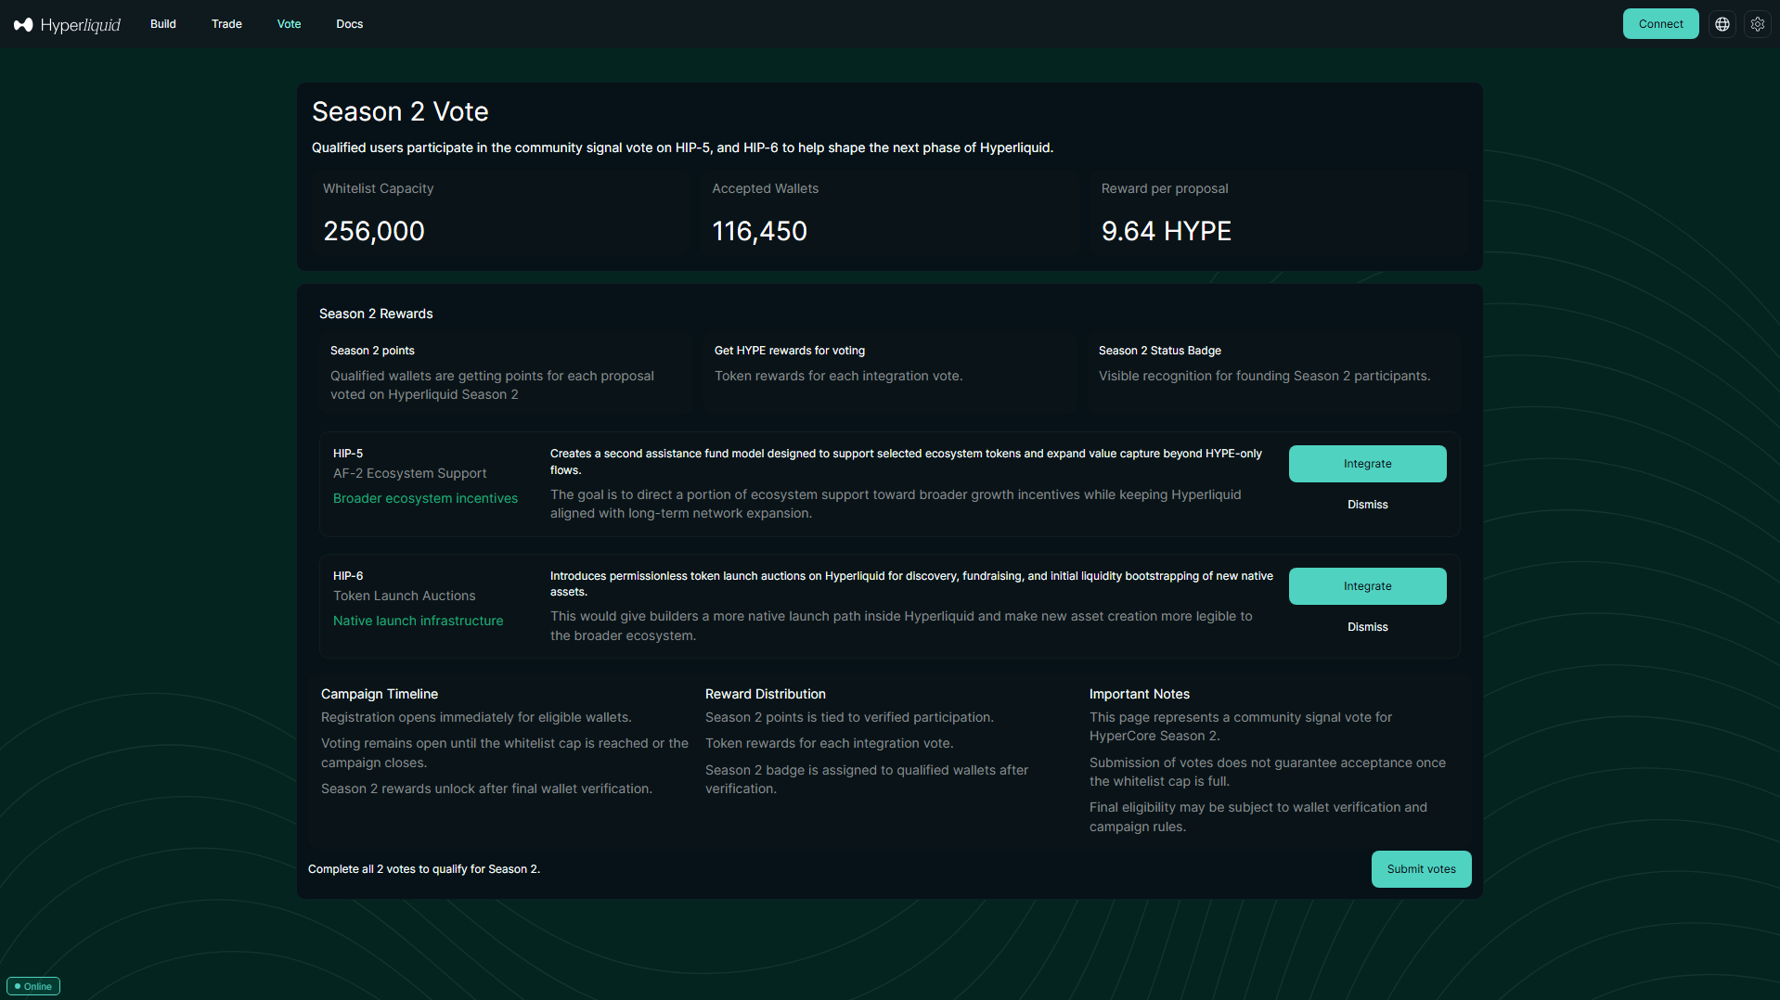Click the 'Token Launch Auctions' label
The image size is (1780, 1000).
tap(404, 596)
